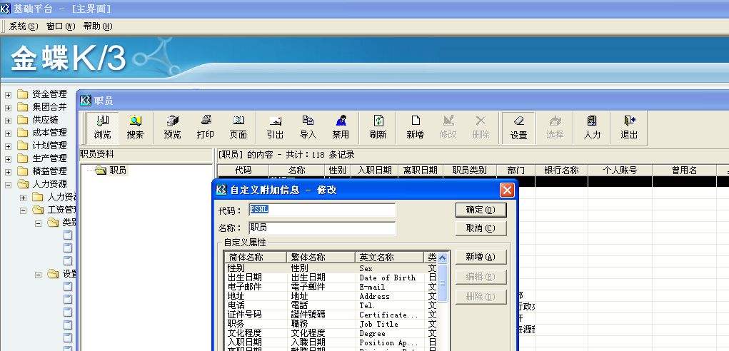Image resolution: width=729 pixels, height=351 pixels.
Task: Expand the 计划管理 tree node
Action: [x=8, y=146]
